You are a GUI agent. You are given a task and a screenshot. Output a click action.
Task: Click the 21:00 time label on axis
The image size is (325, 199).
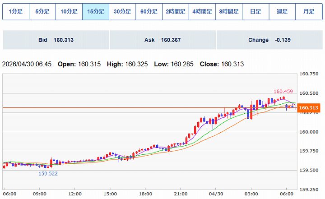[x=181, y=194]
